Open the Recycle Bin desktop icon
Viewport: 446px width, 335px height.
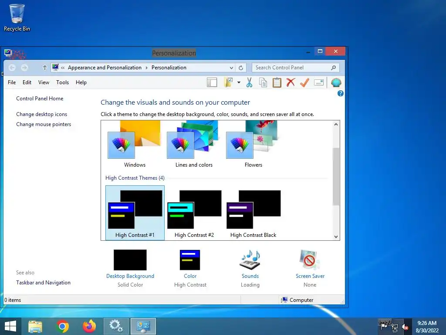(17, 17)
